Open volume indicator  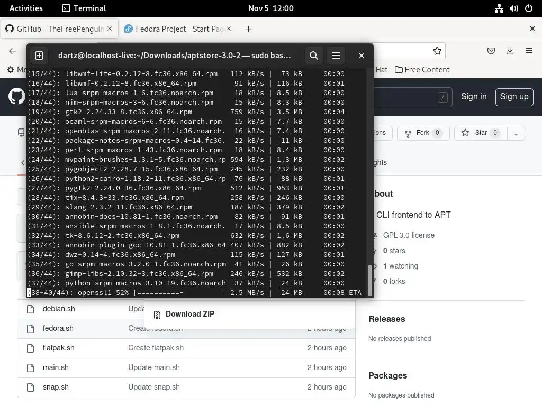point(513,8)
